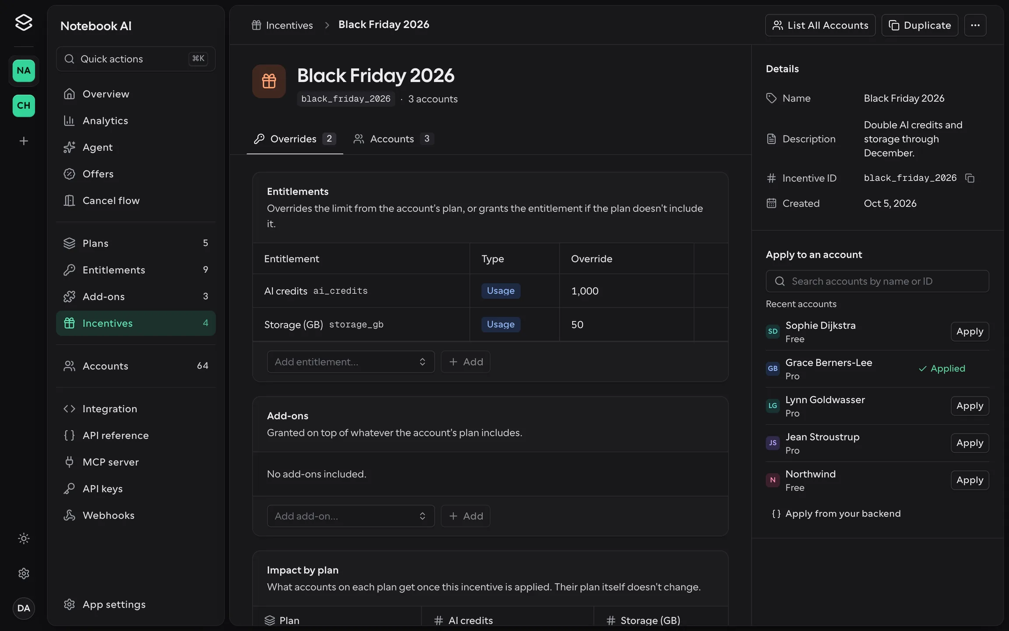Open the Plans section

click(x=136, y=243)
